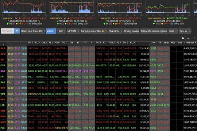Expand the HNX30-INDEX chevron dropdown
The width and height of the screenshot is (197, 131).
click(x=164, y=18)
